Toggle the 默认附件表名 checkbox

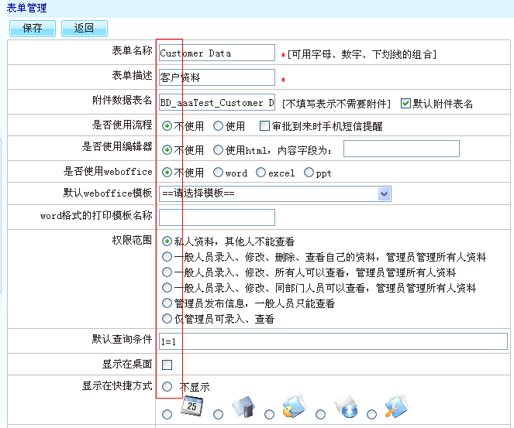[405, 104]
